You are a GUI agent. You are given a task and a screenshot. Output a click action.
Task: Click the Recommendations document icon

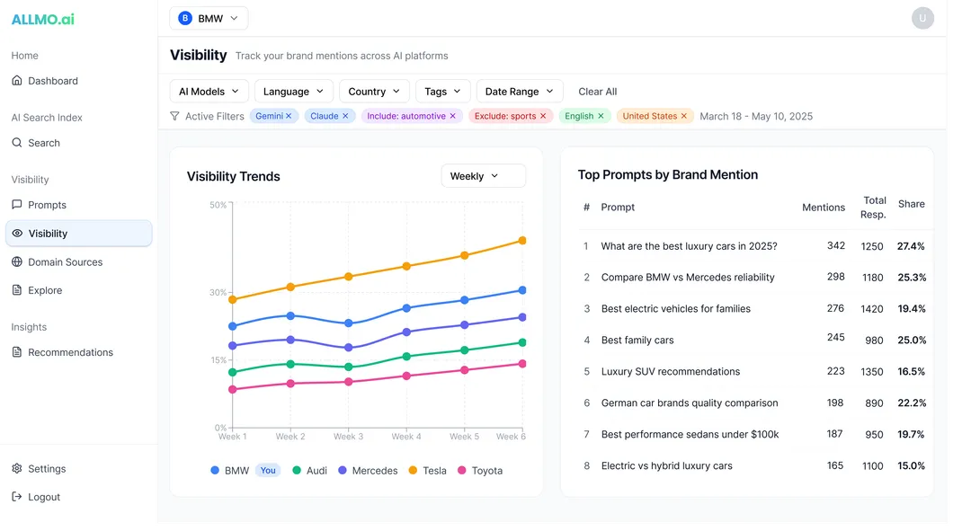click(17, 352)
